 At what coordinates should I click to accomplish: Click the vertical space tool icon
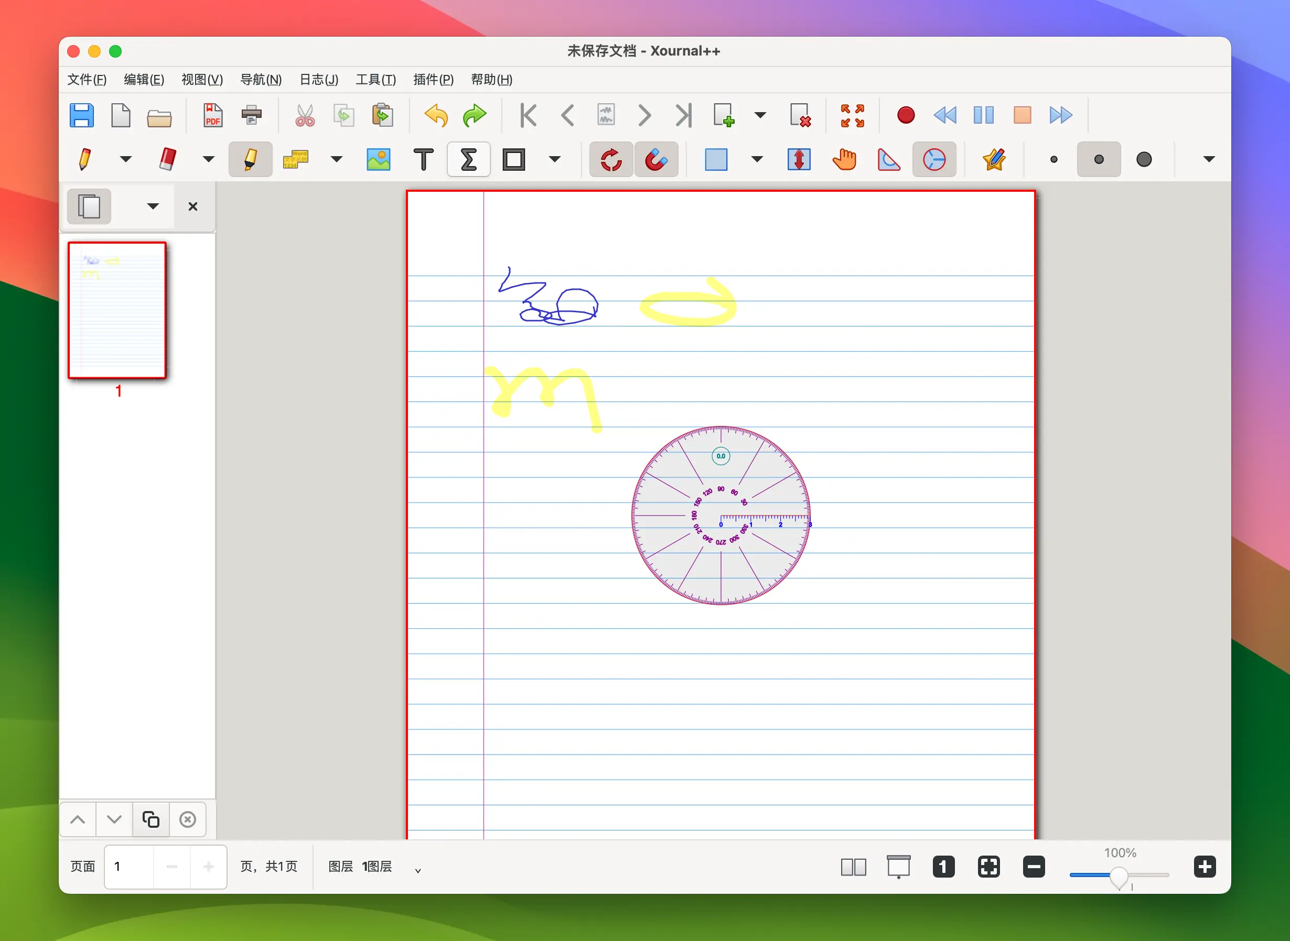click(799, 159)
